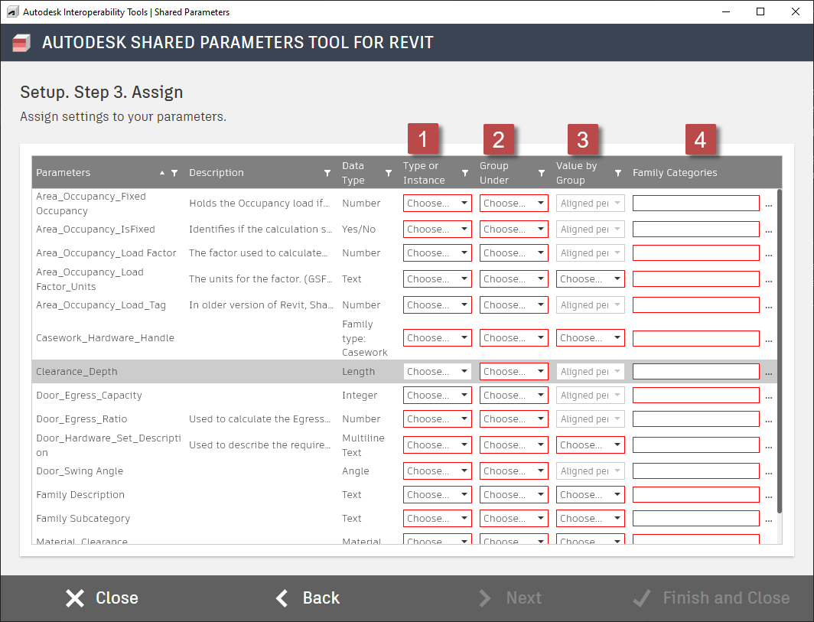Click ellipsis for Door_Egress_Ratio categories
The width and height of the screenshot is (814, 622).
pos(769,421)
